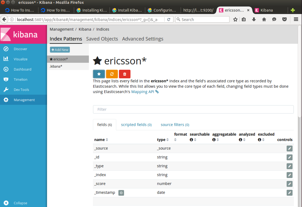Viewport: 302px width, 207px height.
Task: Focus the fields Filter box
Action: coord(193,109)
